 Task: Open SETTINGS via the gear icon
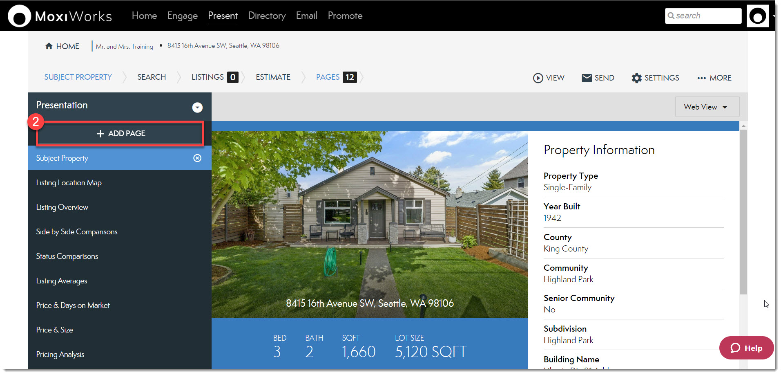pos(636,78)
